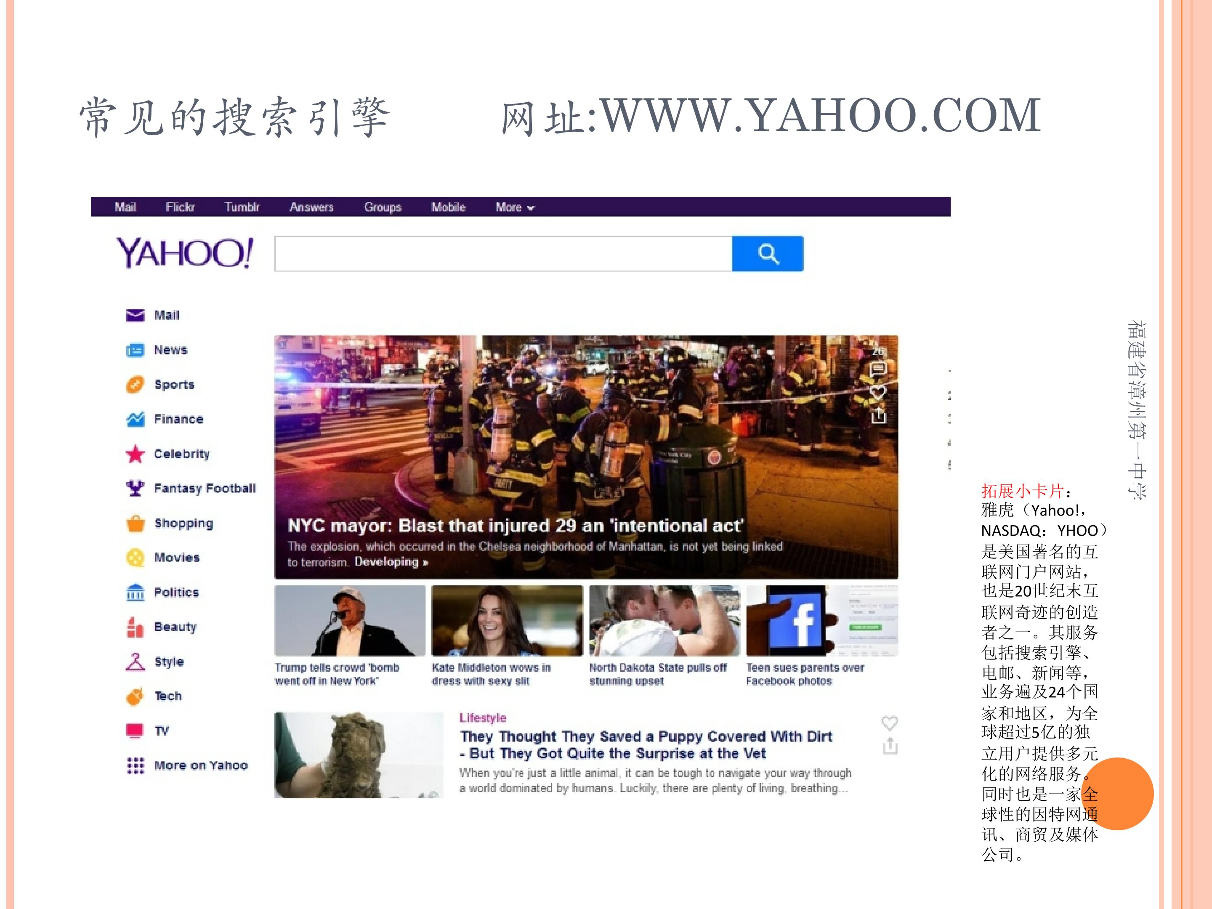
Task: Click the Movies film reel icon
Action: click(x=135, y=558)
